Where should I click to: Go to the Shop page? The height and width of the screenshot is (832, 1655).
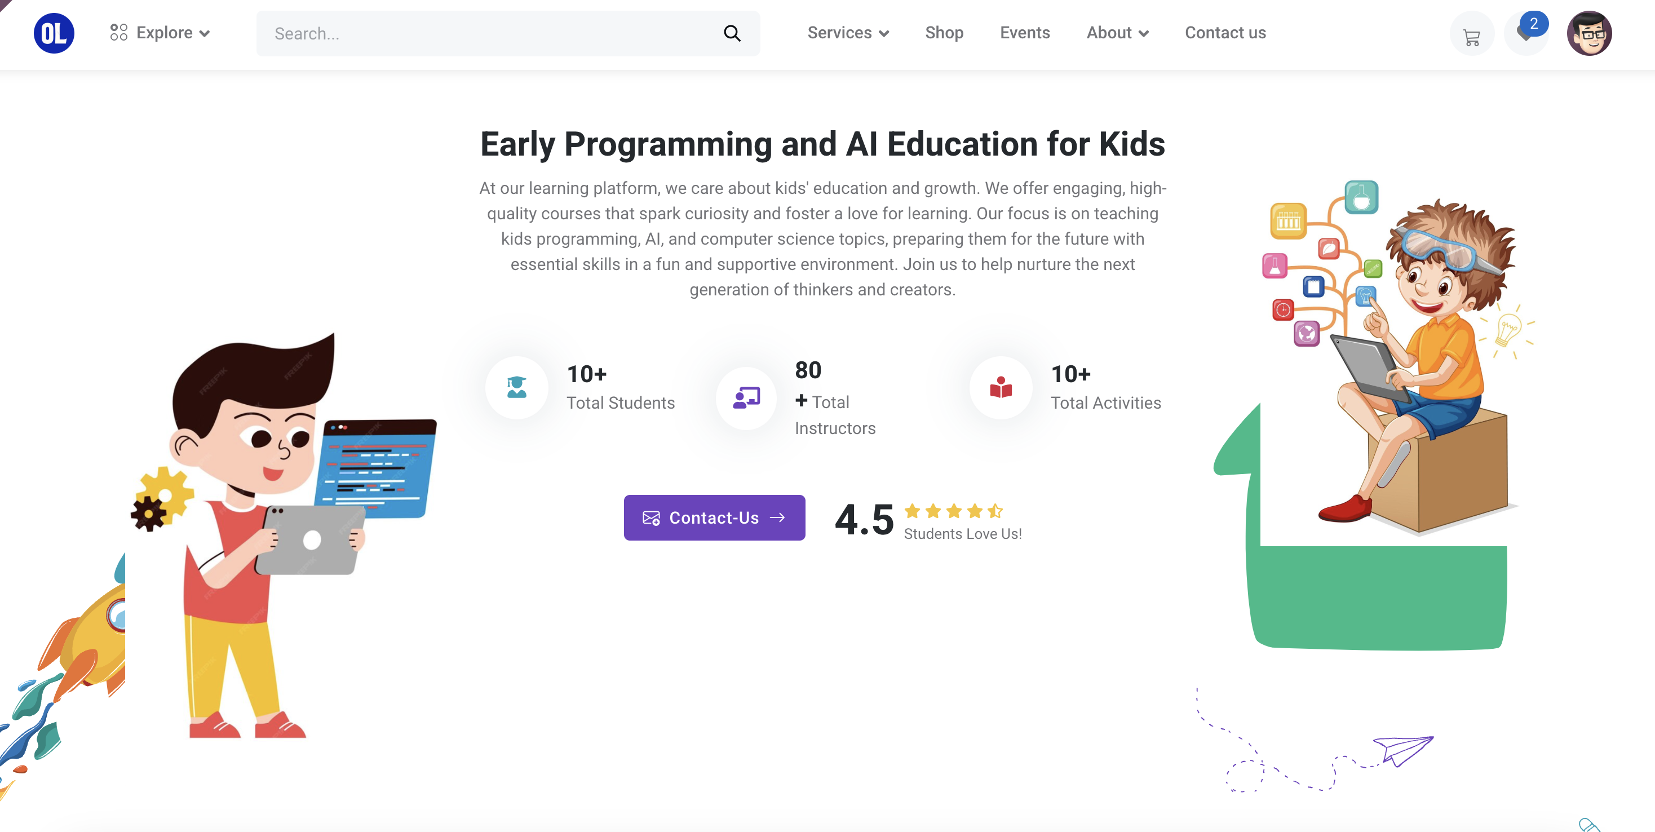(944, 33)
